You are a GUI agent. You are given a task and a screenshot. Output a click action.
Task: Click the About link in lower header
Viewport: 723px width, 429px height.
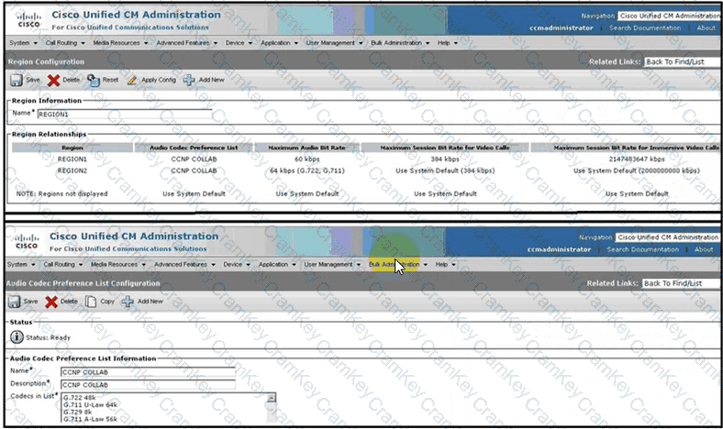[704, 249]
